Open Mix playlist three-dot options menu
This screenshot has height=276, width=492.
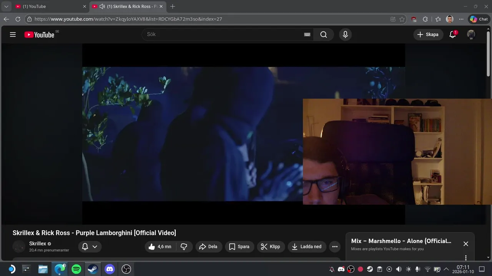466,258
